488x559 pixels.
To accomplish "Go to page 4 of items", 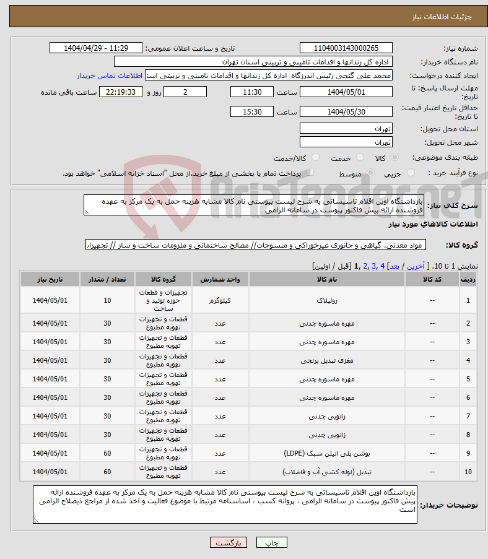I will tap(382, 266).
